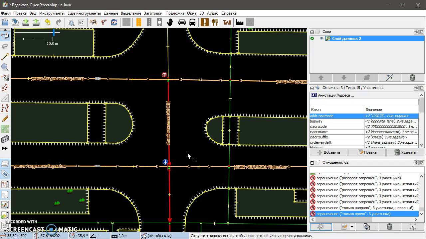Choose the draw nodes tool
The height and width of the screenshot is (239, 426).
point(5,57)
